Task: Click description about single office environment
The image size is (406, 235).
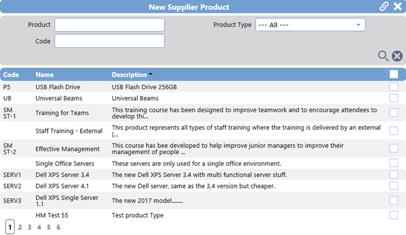Action: 196,163
